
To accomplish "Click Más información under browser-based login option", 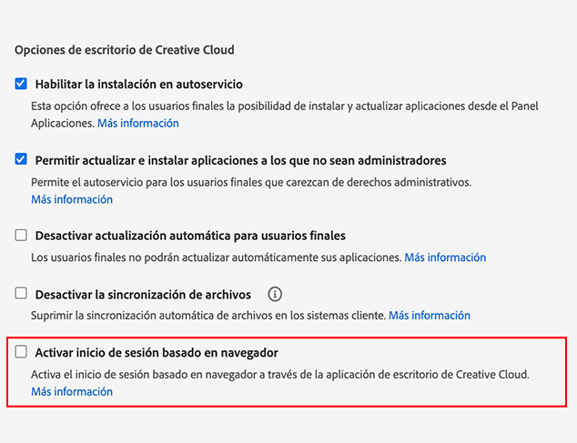I will (72, 391).
